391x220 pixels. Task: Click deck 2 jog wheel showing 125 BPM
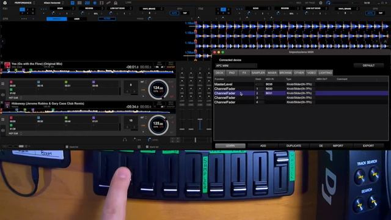pos(158,125)
